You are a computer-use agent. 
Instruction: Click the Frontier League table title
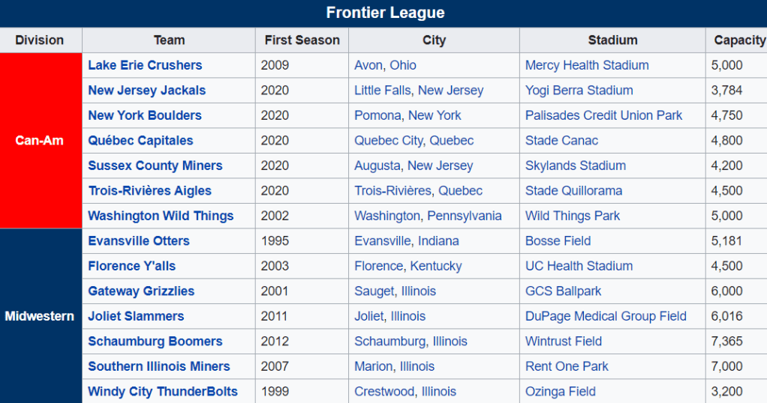tap(385, 13)
